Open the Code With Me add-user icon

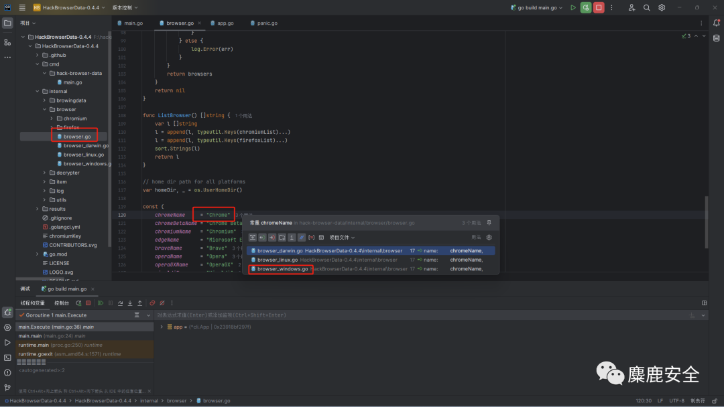(631, 7)
